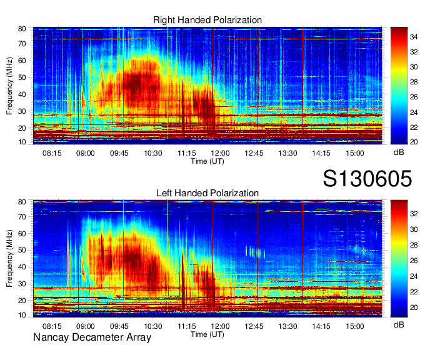The image size is (425, 345).
Task: Click the 34 dB value on the upper color bar
Action: point(414,37)
